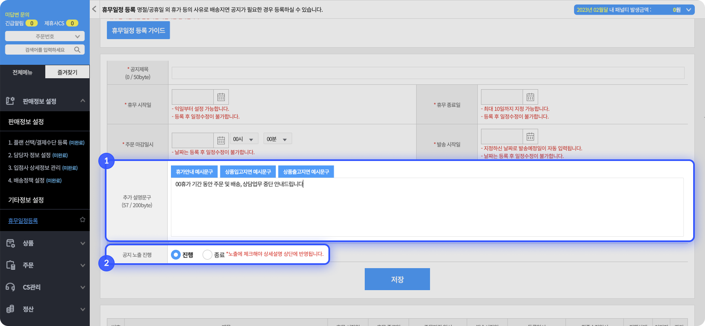Select the 진행 radio button
Image resolution: width=705 pixels, height=326 pixels.
tap(176, 255)
